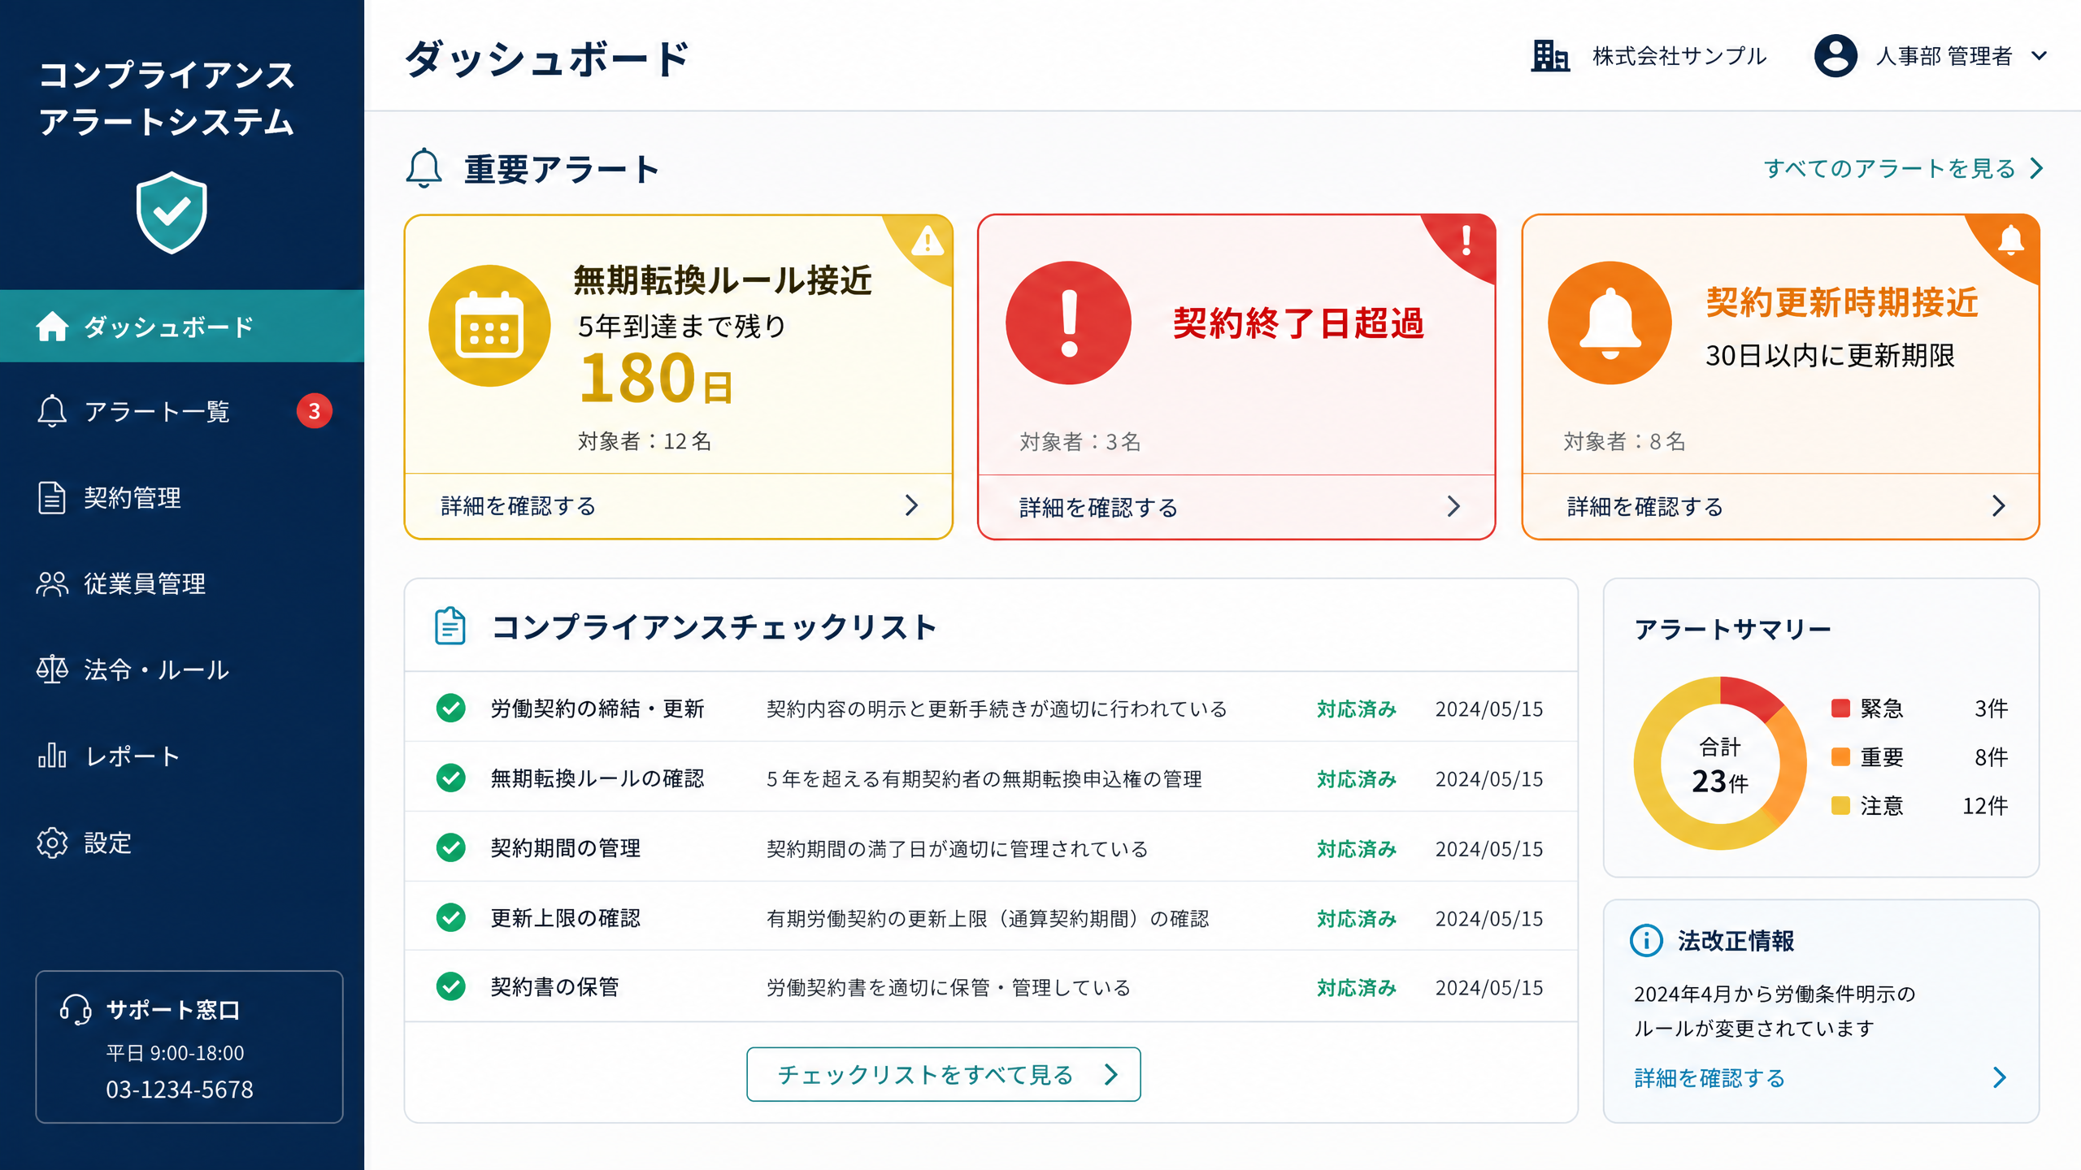Click the home icon beside ダッシュボード
The image size is (2081, 1170).
(x=52, y=327)
